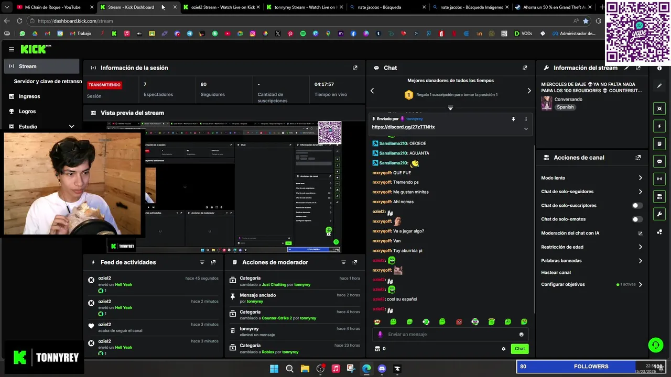Click the Just Chatting category link
Screen dimensions: 671x377
click(274, 285)
